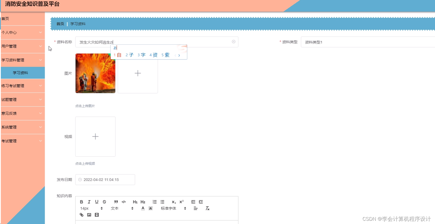Expand the 系统管理 sidebar menu
The image size is (435, 224).
pyautogui.click(x=22, y=127)
